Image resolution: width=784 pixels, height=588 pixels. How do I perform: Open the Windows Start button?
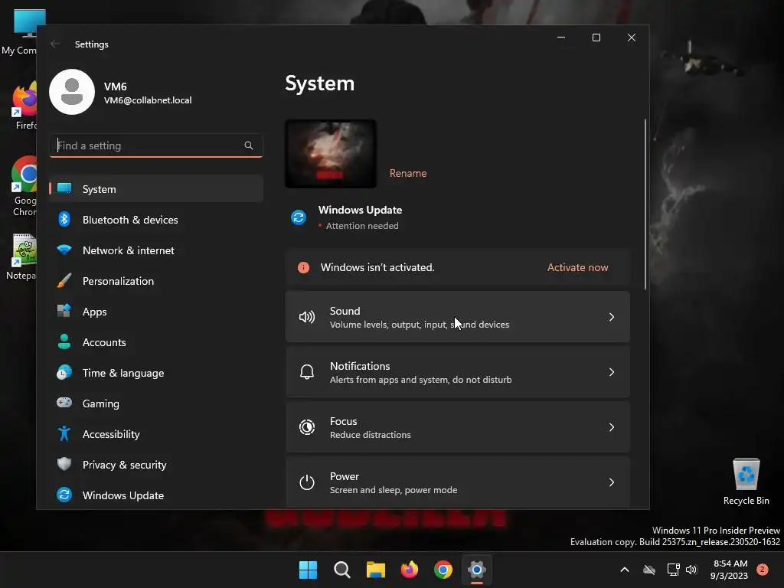click(x=308, y=570)
